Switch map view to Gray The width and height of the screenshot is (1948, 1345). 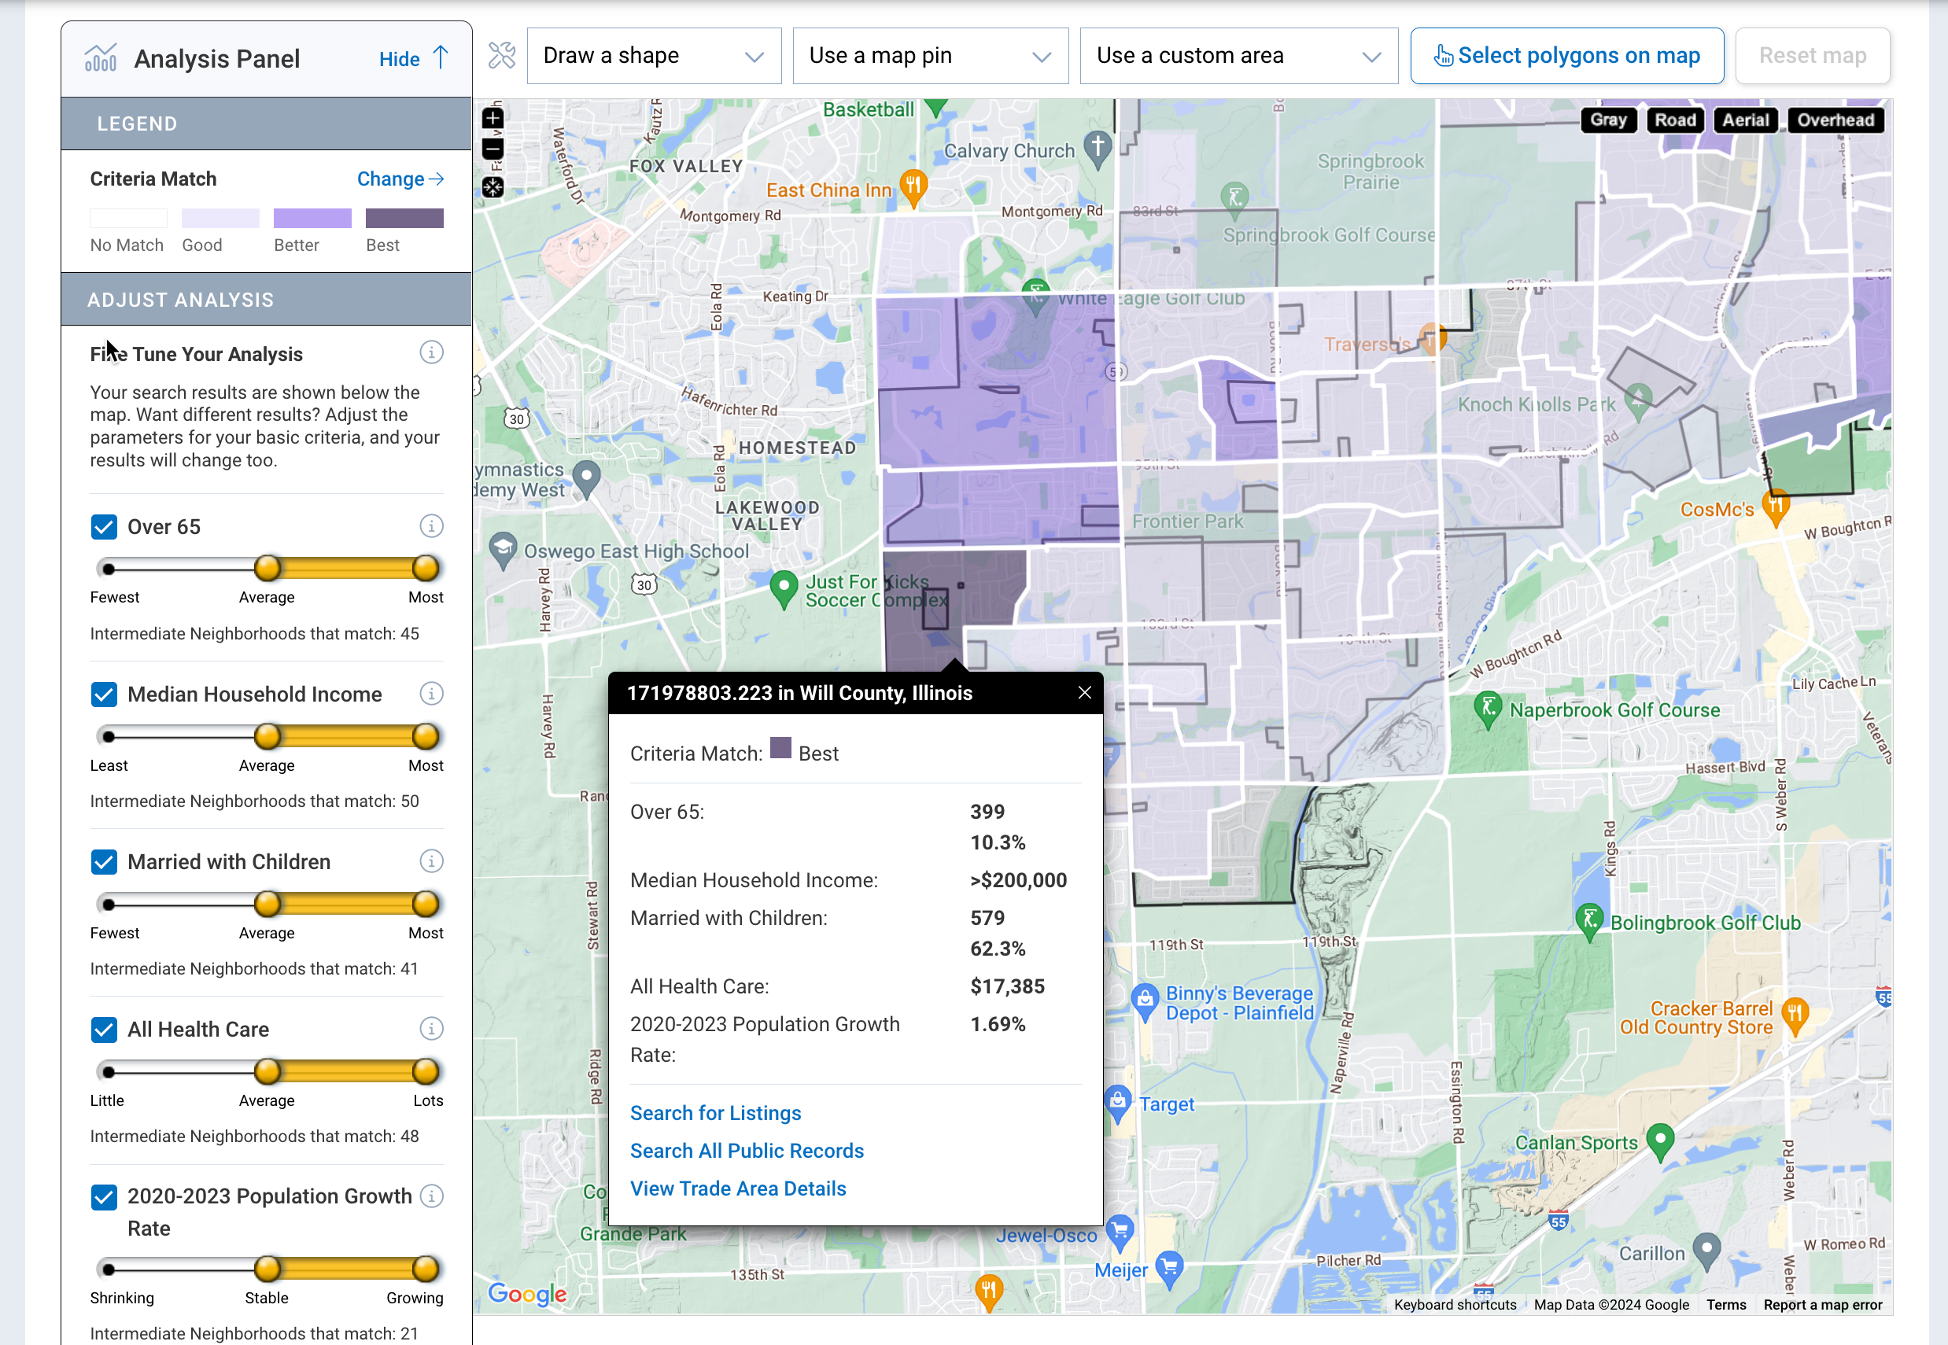[1607, 120]
